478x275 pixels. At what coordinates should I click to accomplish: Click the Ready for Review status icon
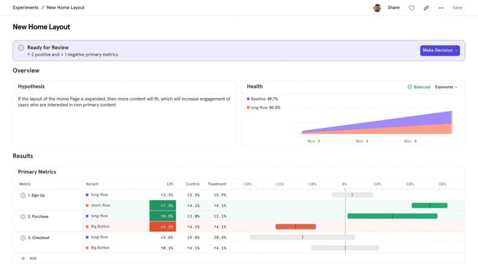pos(21,48)
